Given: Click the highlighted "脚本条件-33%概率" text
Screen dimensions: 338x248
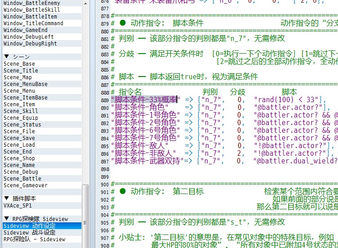Looking at the screenshot, I should click(146, 99).
